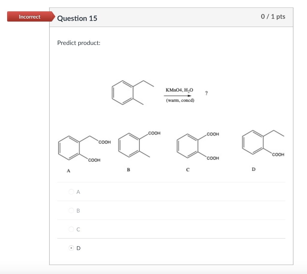Image resolution: width=307 pixels, height=274 pixels.
Task: Click answer option label C text
Action: (x=78, y=229)
